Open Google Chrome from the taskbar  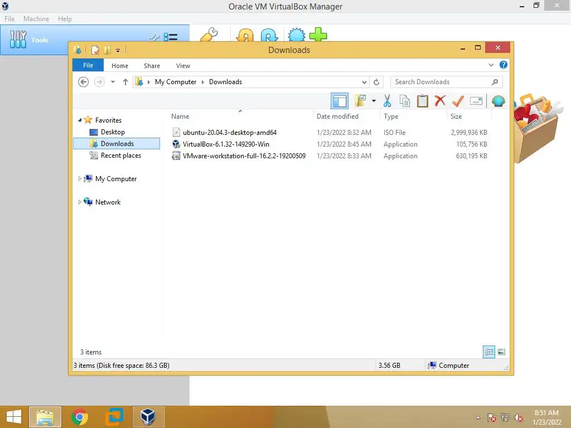click(x=80, y=417)
